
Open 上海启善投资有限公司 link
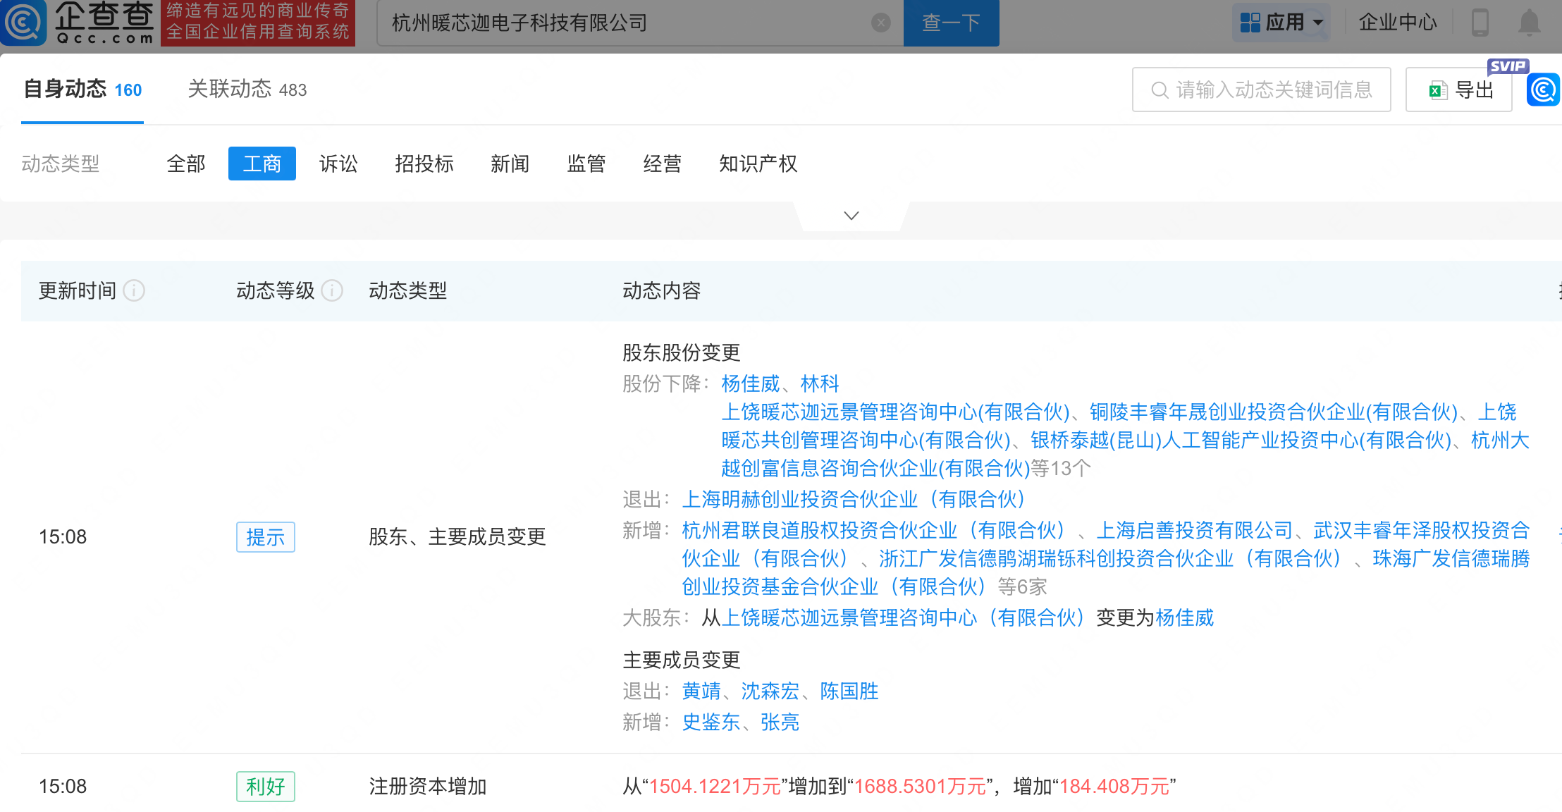[1195, 530]
